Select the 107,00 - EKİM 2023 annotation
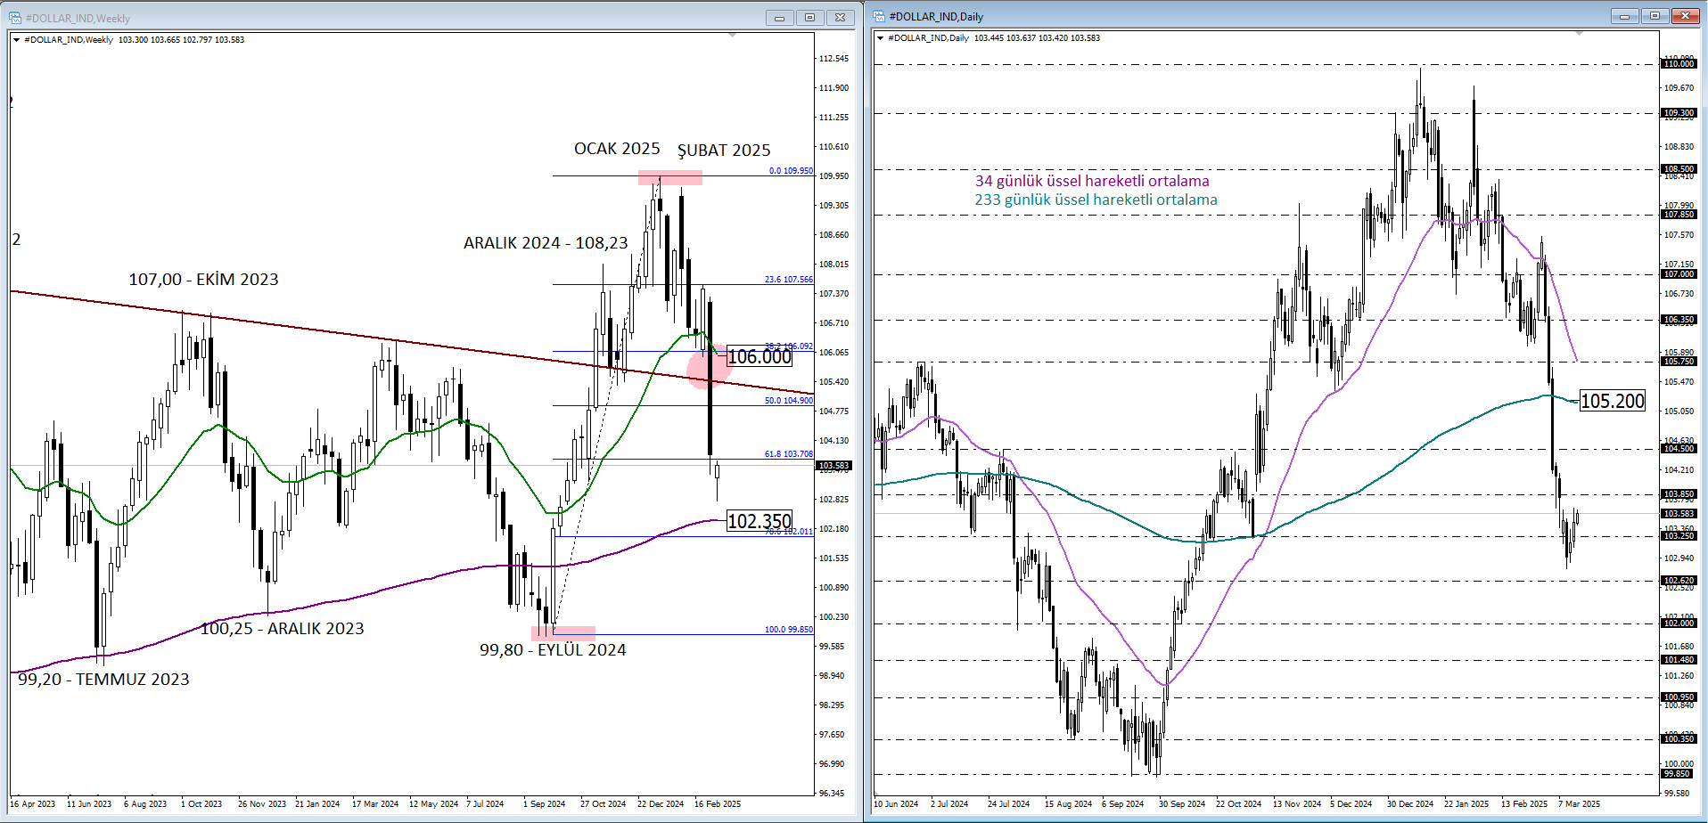Screen dimensions: 1708x823 pyautogui.click(x=203, y=280)
